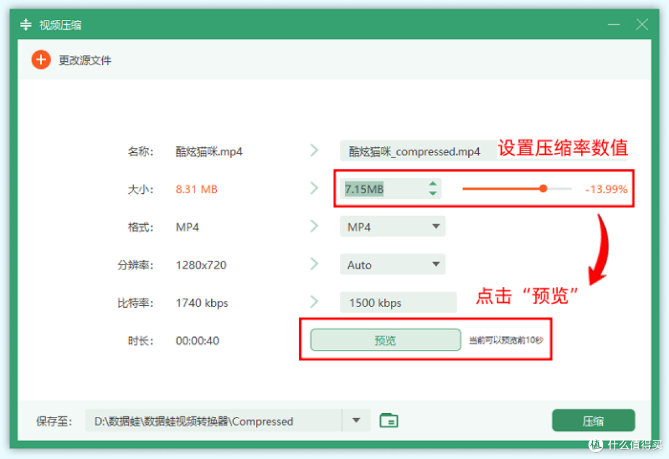Minimize the 视频压缩 window
This screenshot has width=669, height=459.
[x=613, y=24]
